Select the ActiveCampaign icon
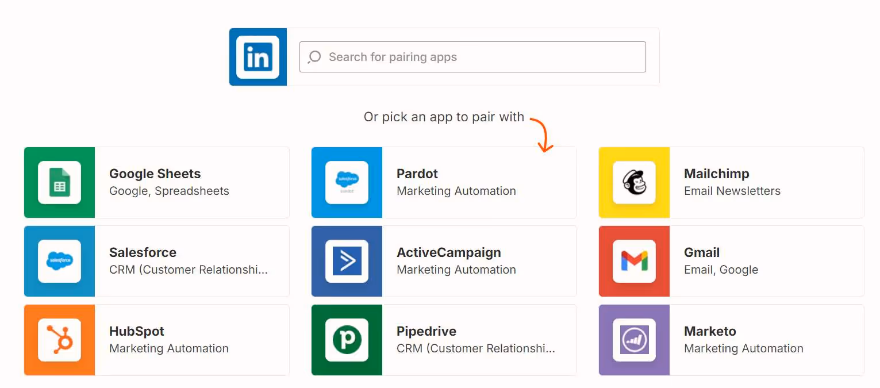880x388 pixels. (x=347, y=262)
